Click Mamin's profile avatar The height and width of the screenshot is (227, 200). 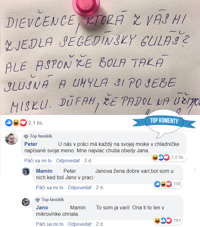point(26,172)
